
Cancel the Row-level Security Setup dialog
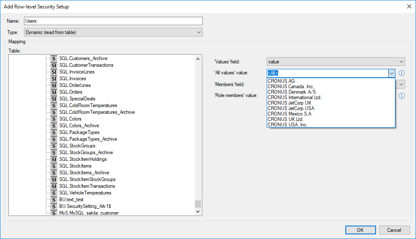click(394, 230)
